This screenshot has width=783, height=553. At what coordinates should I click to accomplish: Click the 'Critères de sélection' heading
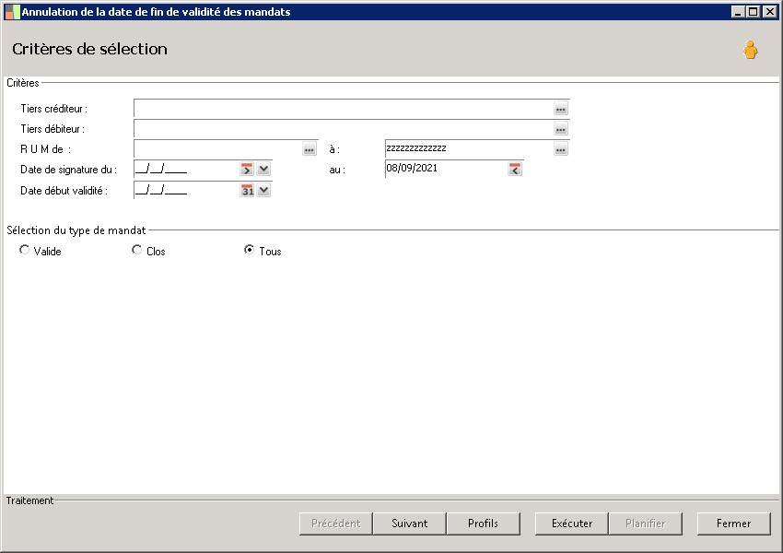coord(90,49)
